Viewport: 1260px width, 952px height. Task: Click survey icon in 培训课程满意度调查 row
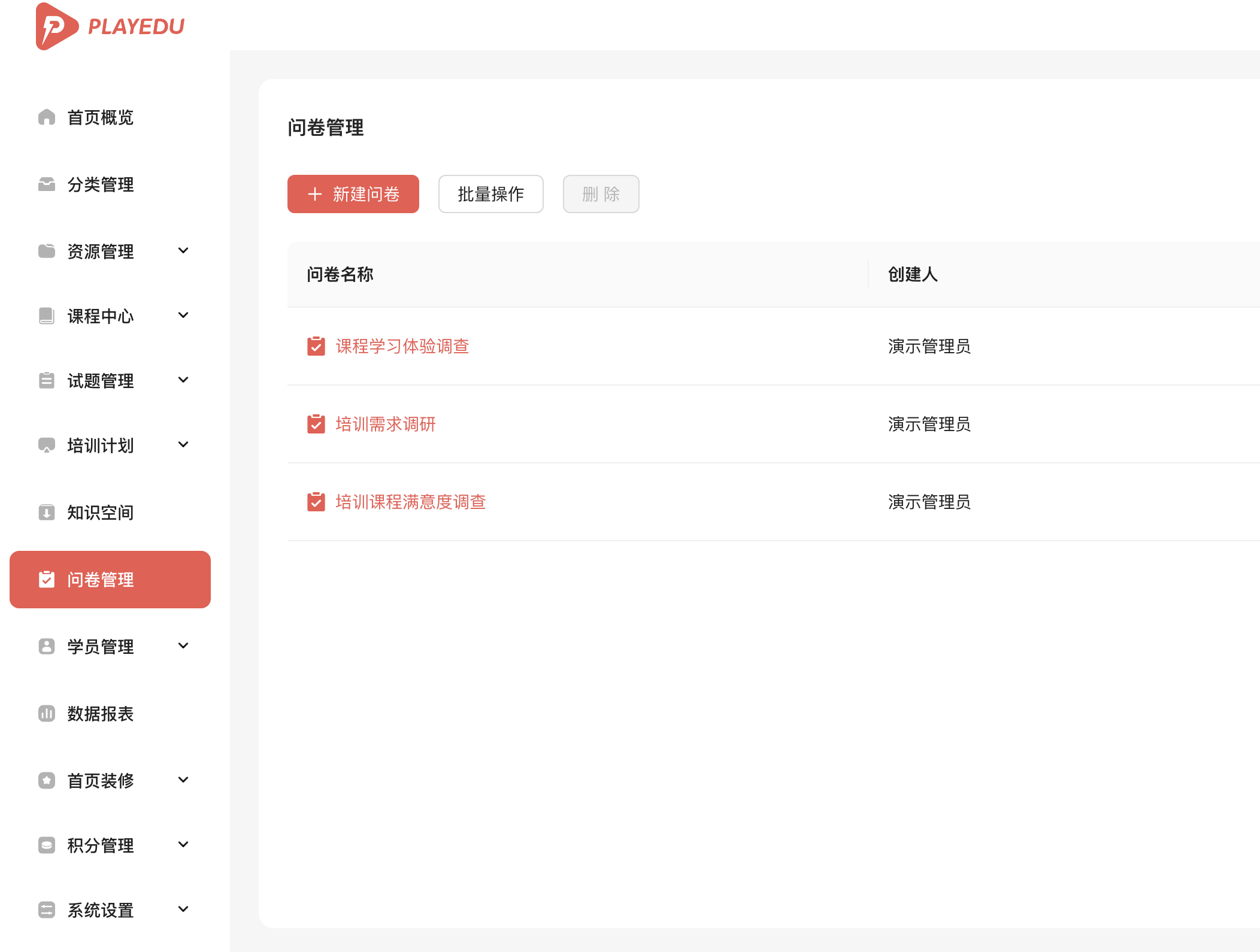coord(316,502)
